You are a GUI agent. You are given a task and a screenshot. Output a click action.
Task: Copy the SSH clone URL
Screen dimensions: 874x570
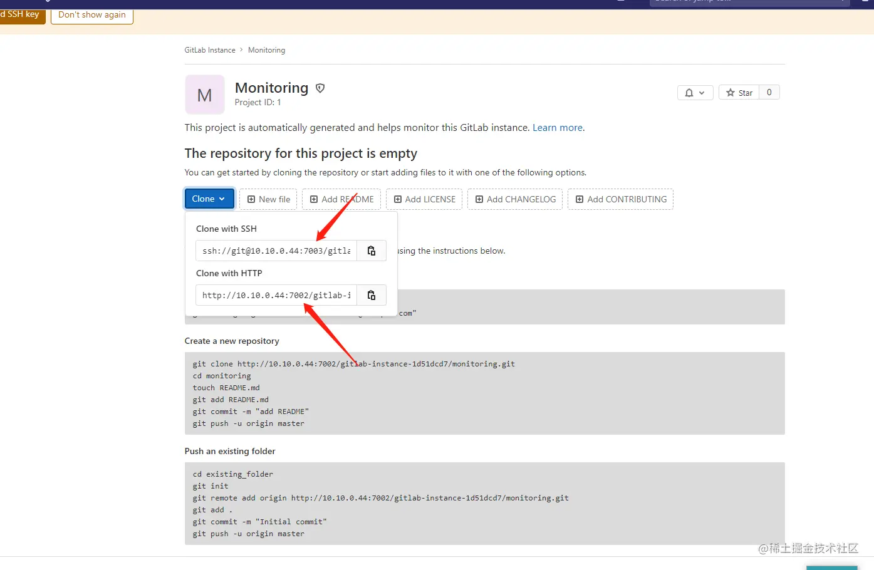click(x=372, y=251)
